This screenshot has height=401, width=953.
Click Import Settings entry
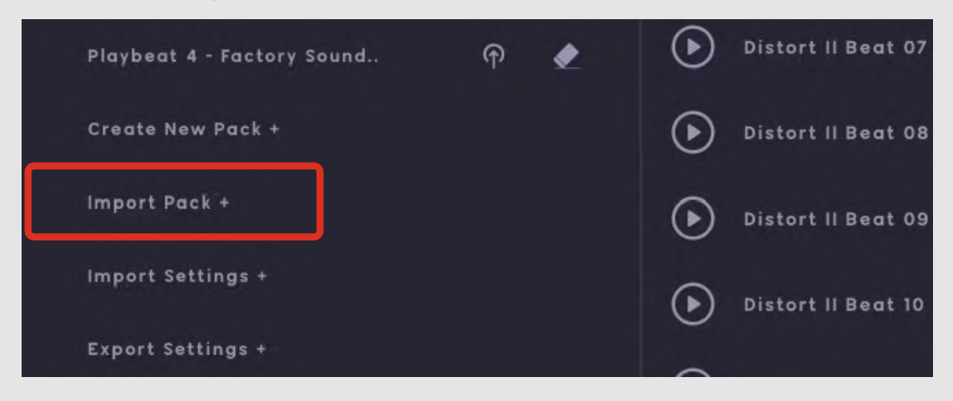pyautogui.click(x=177, y=276)
